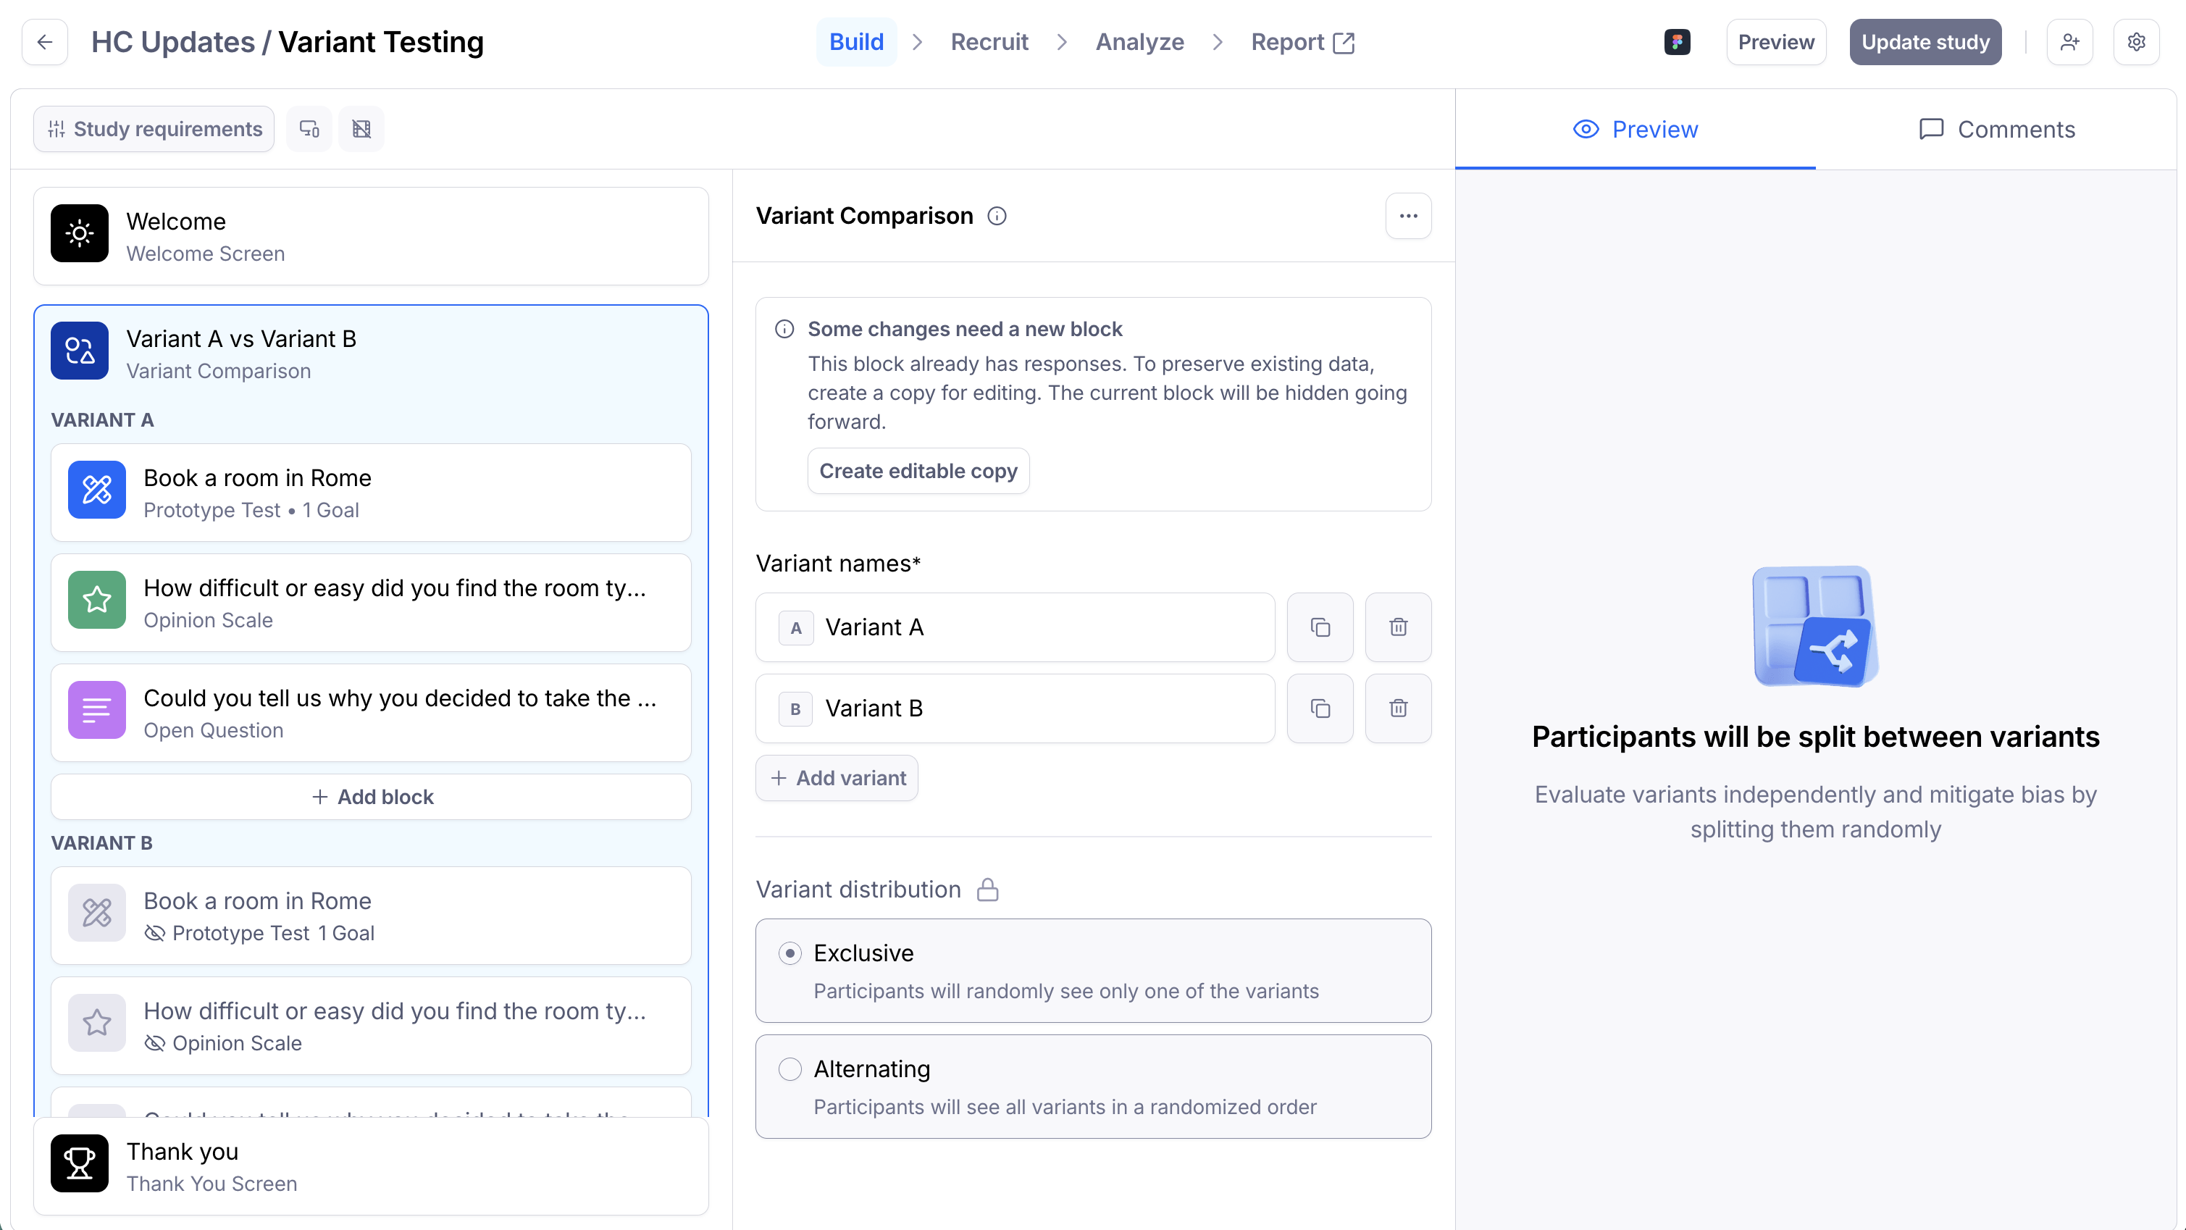Viewport: 2186px width, 1230px height.
Task: Click the greyed star icon in Variant B
Action: [97, 1023]
